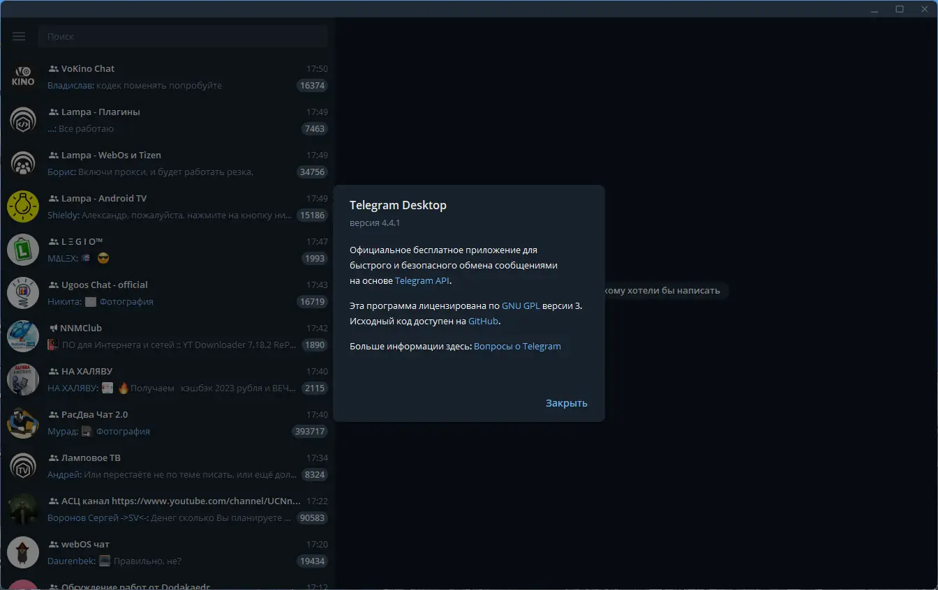The width and height of the screenshot is (938, 590).
Task: Click the Поиск search field
Action: [183, 36]
